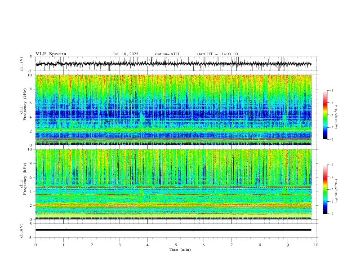The height and width of the screenshot is (275, 356).
Task: Click the "-5" value on upper colorbar
Action: click(x=332, y=115)
